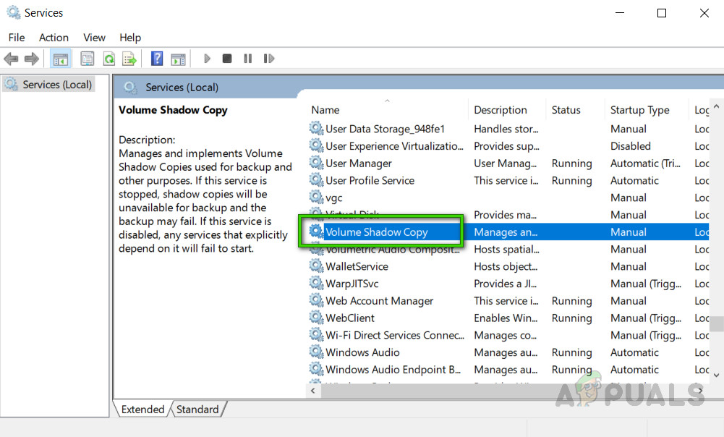This screenshot has height=437, width=724.
Task: Select the WarpJITSvc service name
Action: [x=352, y=283]
